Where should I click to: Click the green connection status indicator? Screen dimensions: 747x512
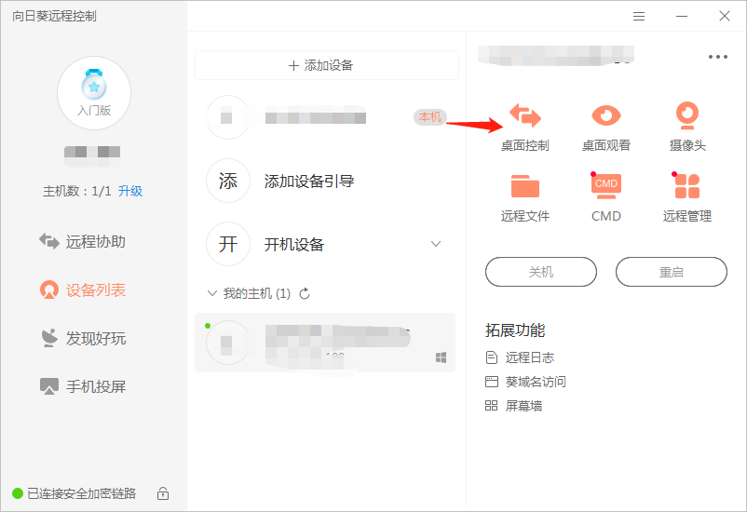click(x=18, y=493)
